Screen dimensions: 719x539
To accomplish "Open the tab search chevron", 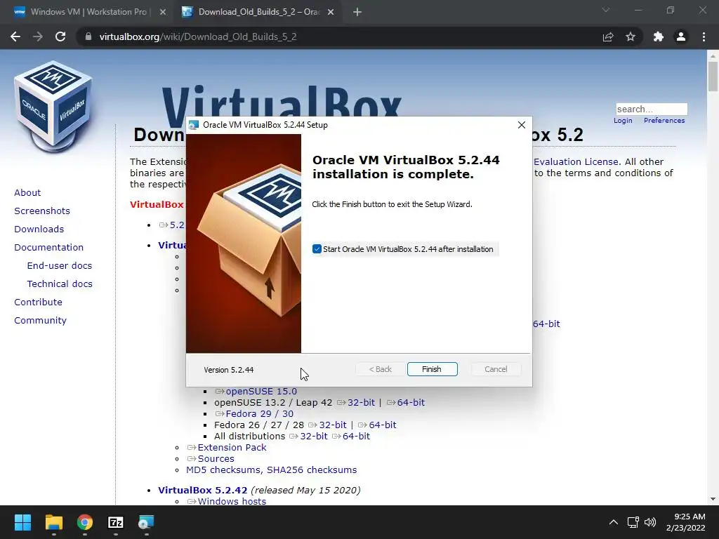I will 606,10.
